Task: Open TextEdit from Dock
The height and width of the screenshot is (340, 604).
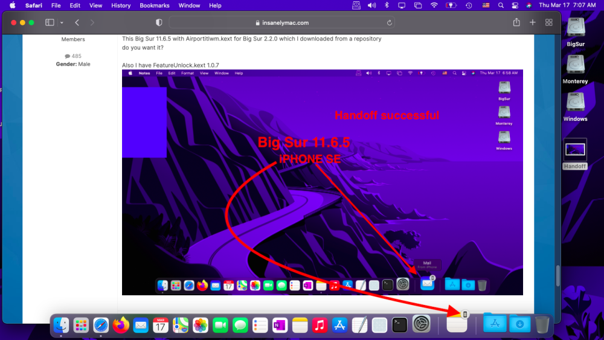Action: pyautogui.click(x=359, y=325)
